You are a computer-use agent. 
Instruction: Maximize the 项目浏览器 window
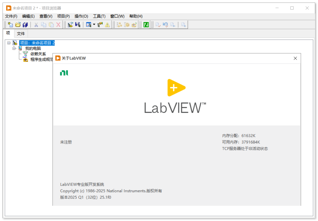tap(292, 8)
